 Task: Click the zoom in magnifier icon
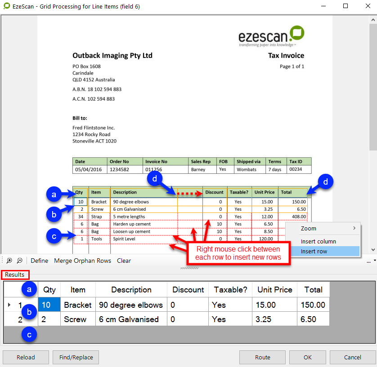(9, 261)
